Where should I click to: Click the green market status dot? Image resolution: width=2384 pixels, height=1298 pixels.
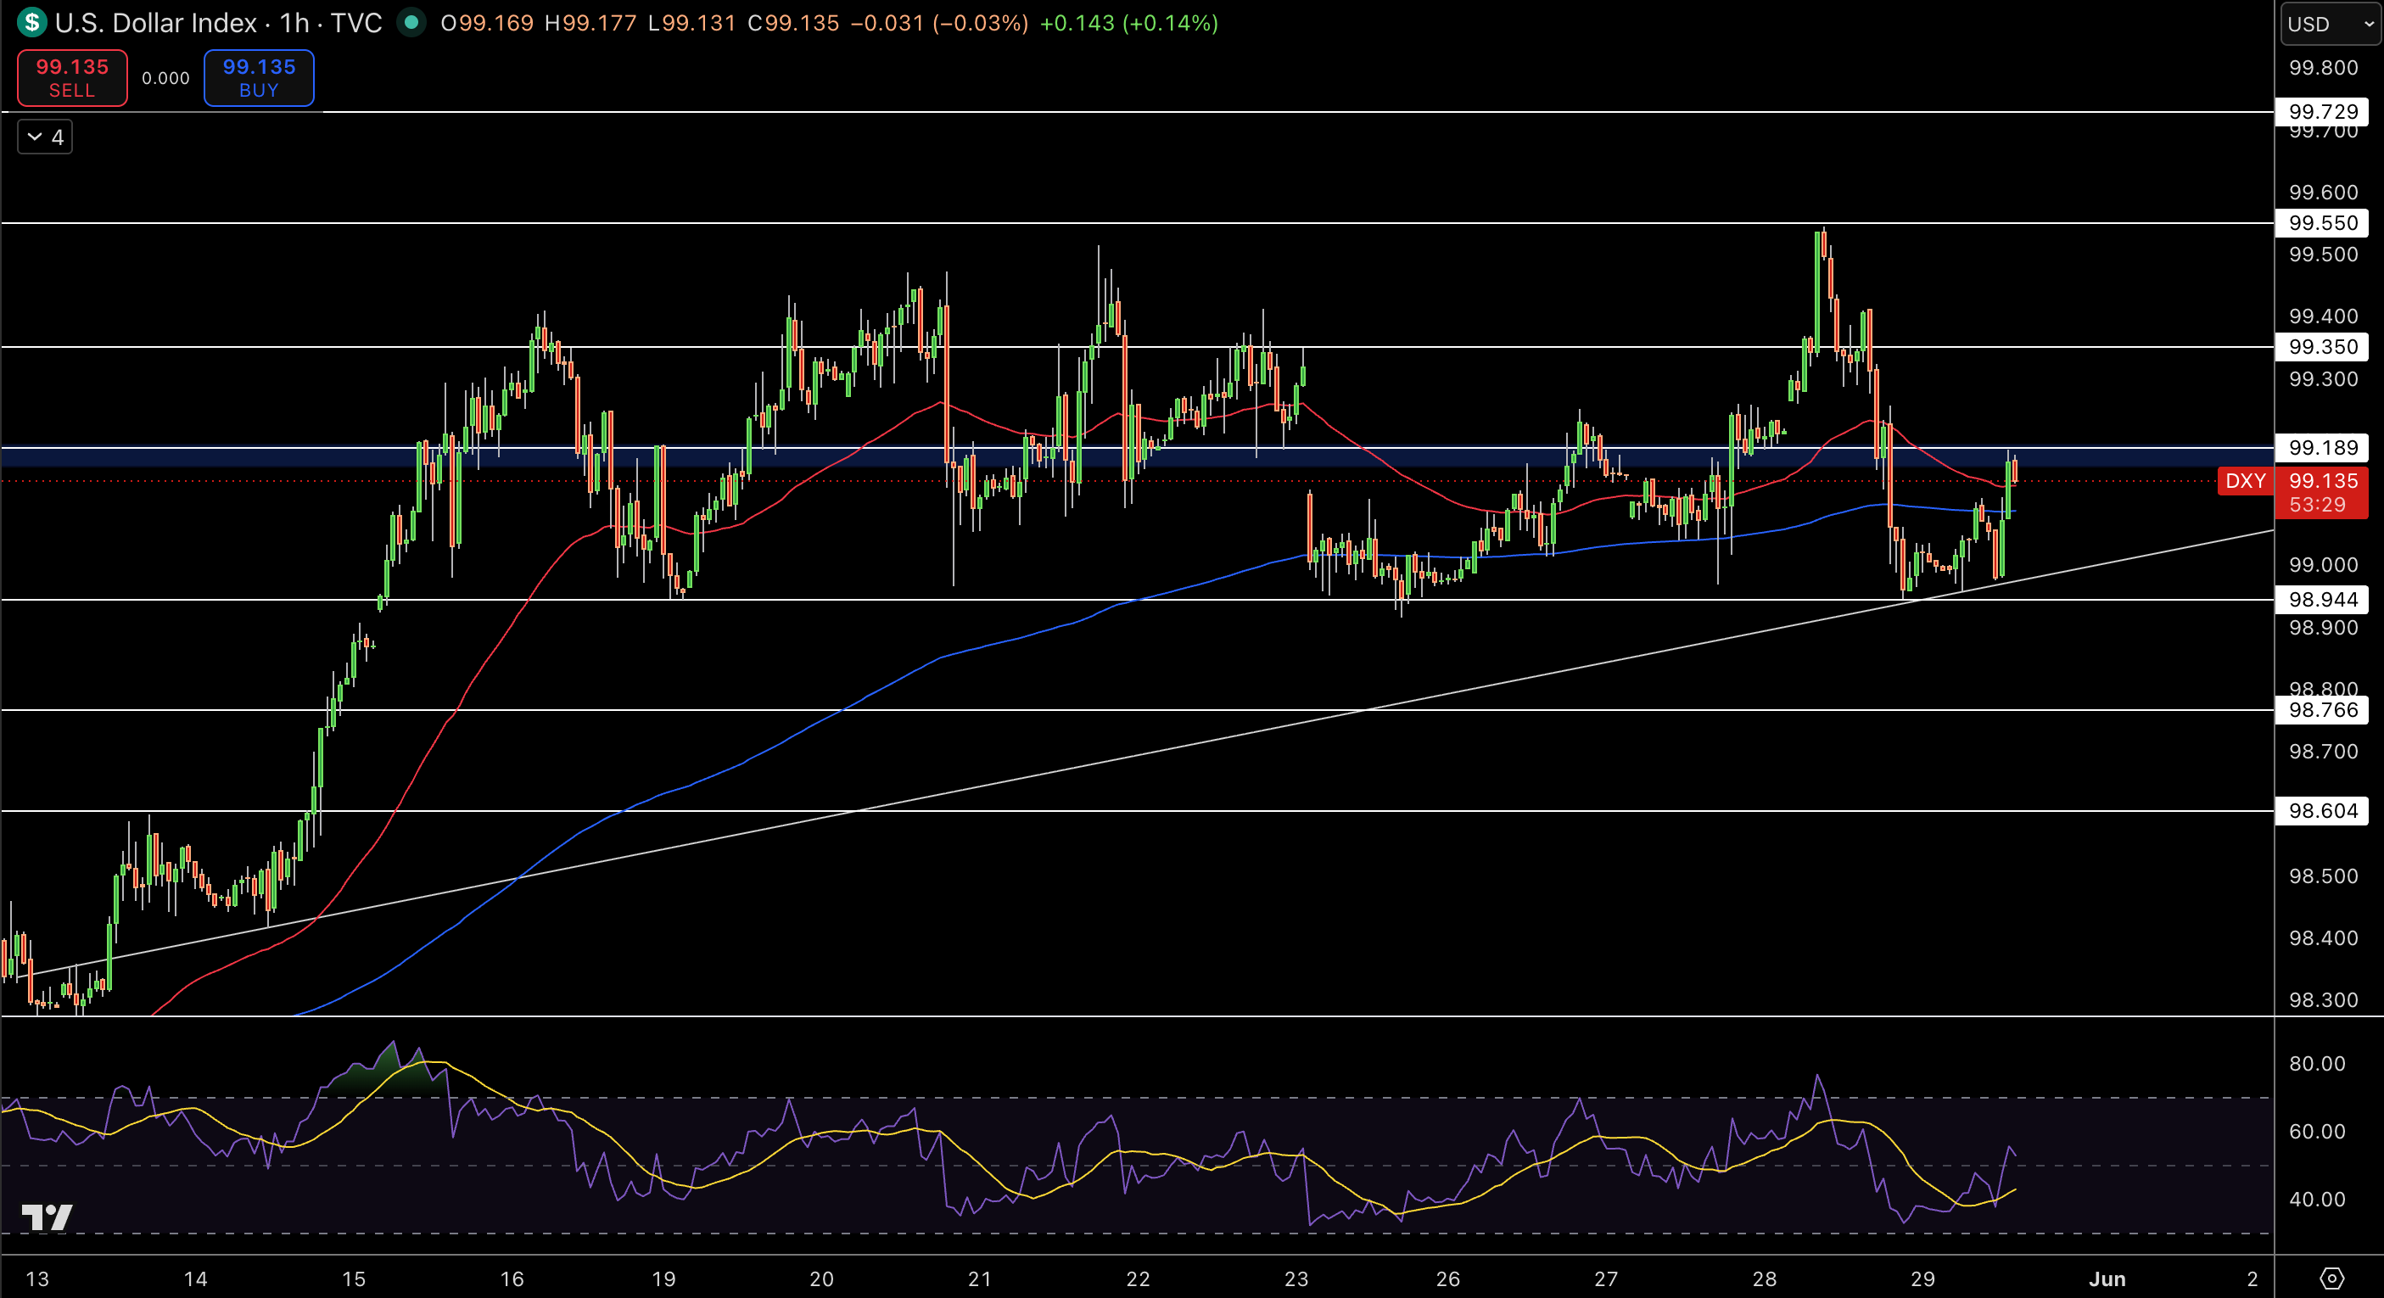click(x=411, y=22)
